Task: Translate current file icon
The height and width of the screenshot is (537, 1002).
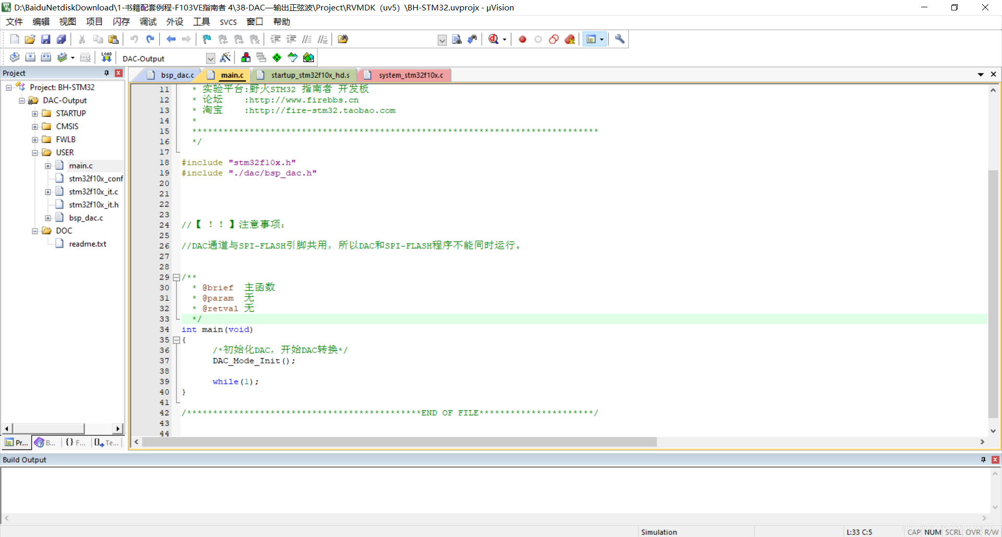Action: (15, 57)
